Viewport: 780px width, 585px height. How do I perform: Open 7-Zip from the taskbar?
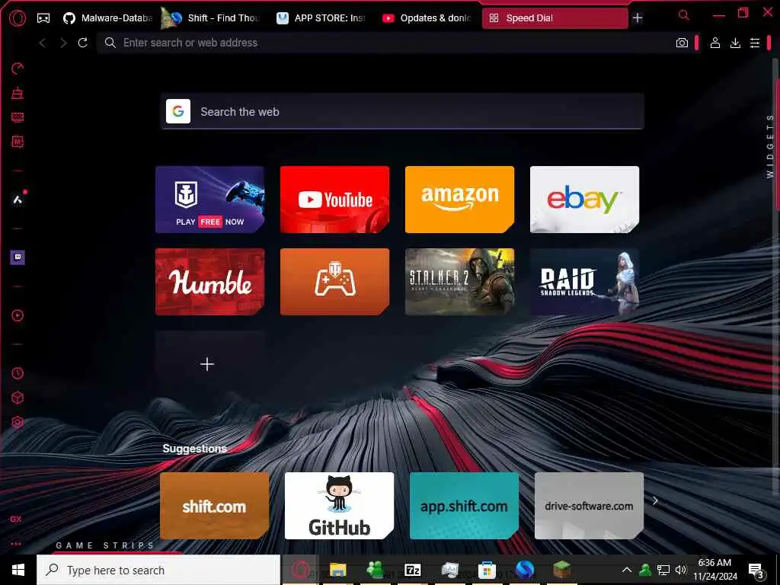point(412,570)
